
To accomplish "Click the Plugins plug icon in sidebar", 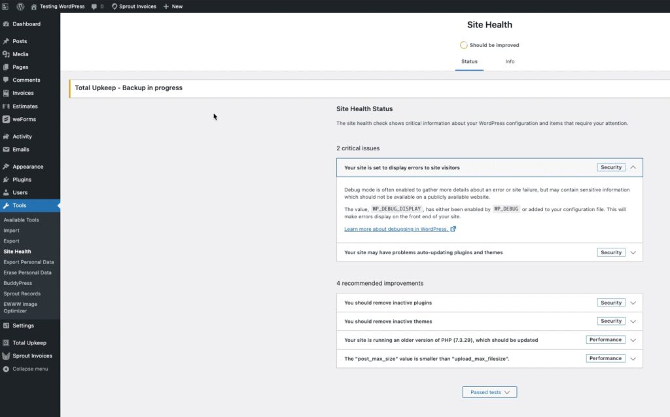I will [6, 180].
